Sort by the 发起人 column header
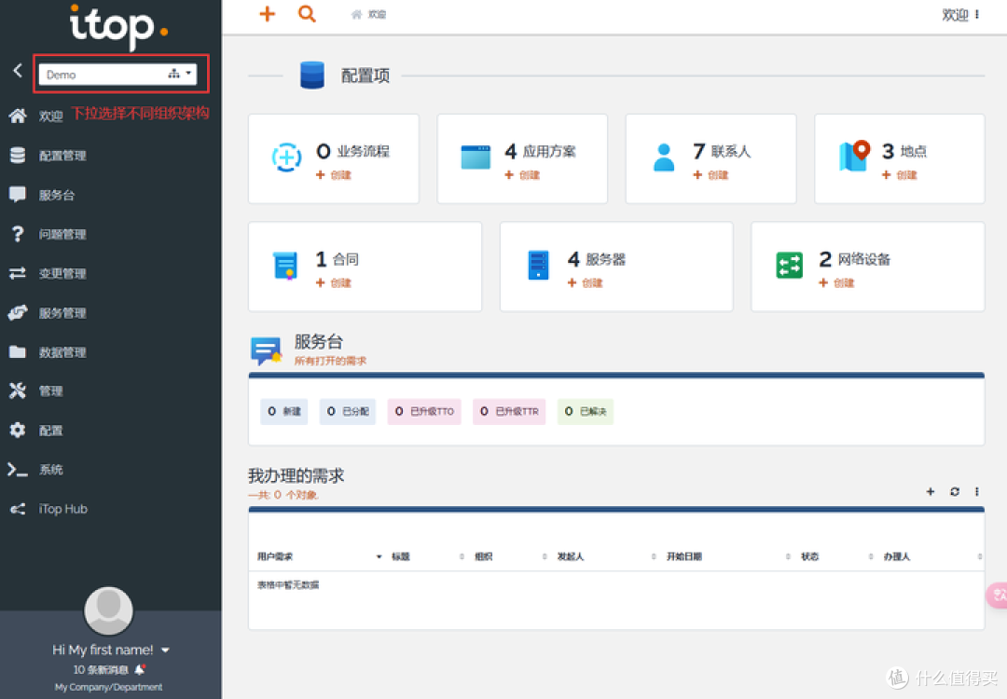The width and height of the screenshot is (1007, 699). 571,556
